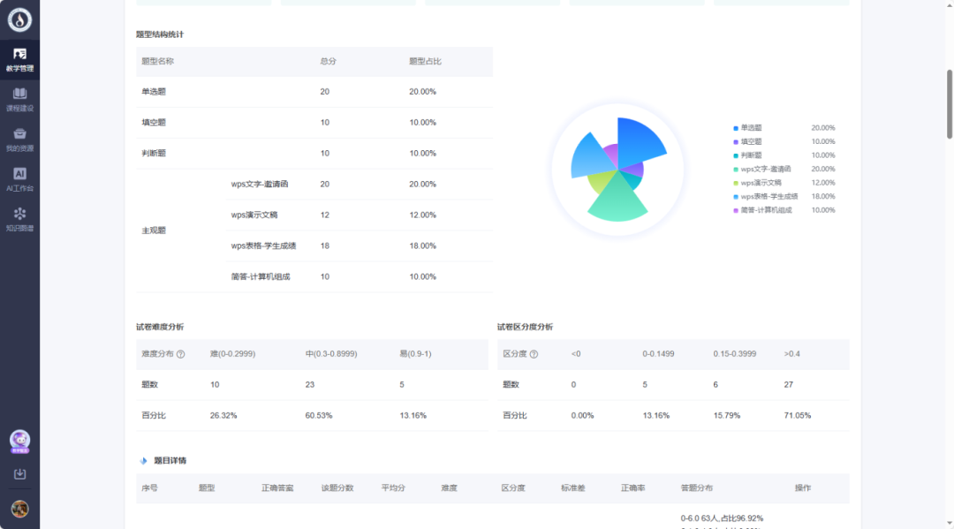
Task: Open 教学管理 in the sidebar
Action: tap(19, 59)
